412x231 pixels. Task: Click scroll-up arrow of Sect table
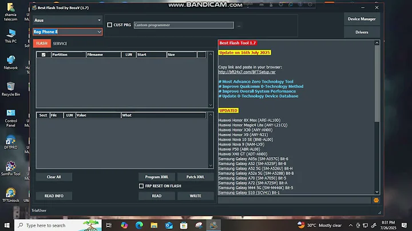click(211, 115)
